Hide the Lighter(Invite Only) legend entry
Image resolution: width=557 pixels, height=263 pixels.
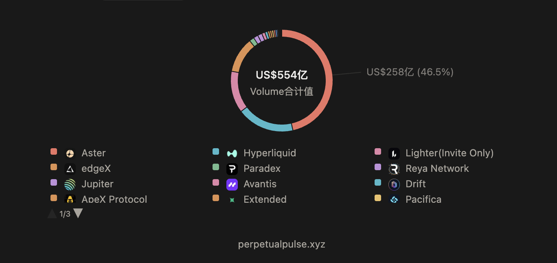coord(449,153)
